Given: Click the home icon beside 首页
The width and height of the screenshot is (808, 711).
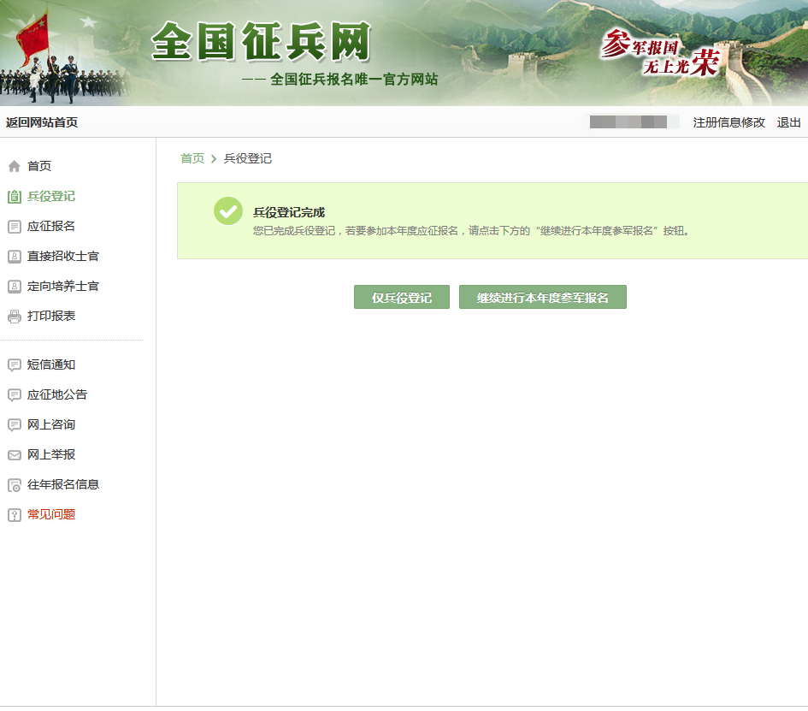Looking at the screenshot, I should pos(14,167).
